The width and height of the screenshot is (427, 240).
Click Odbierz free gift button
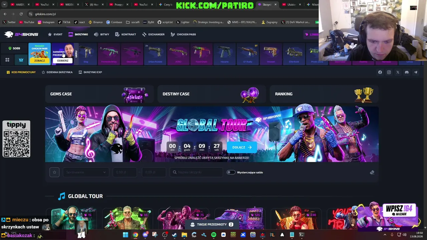point(63,61)
